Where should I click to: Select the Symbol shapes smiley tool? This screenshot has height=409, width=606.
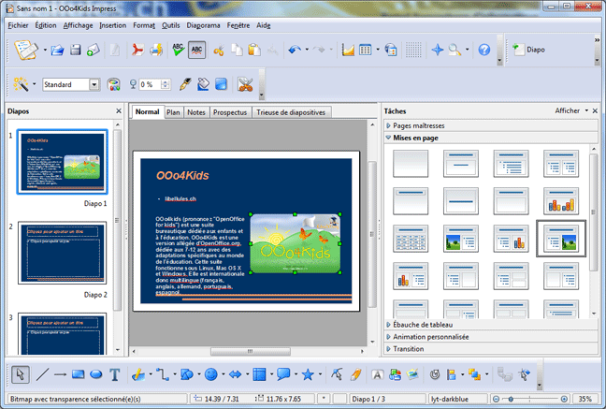(x=211, y=374)
